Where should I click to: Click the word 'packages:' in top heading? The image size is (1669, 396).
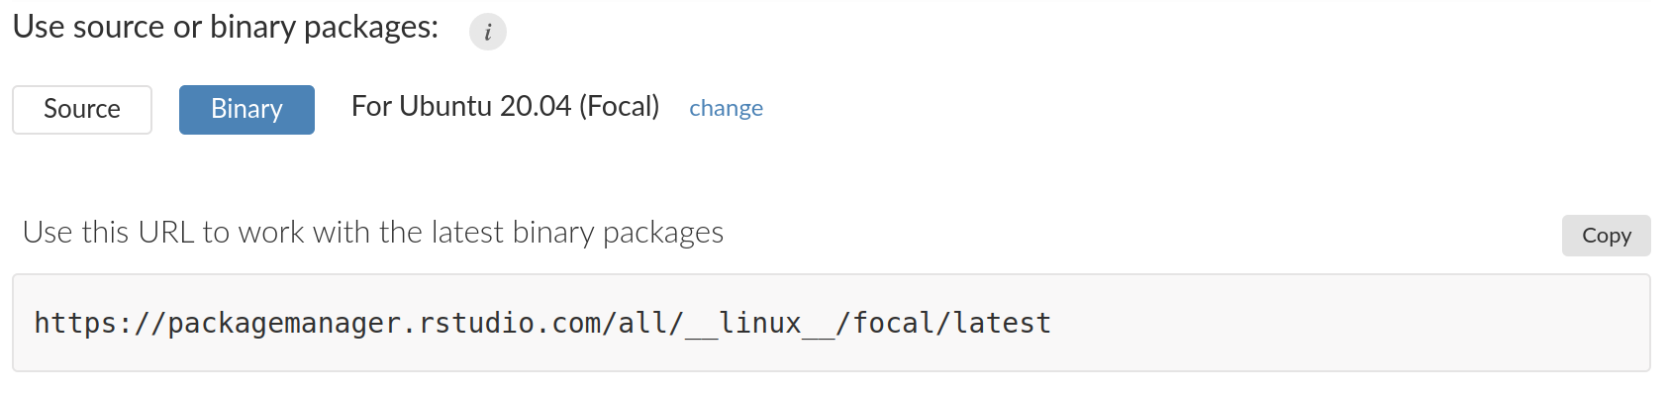tap(371, 28)
